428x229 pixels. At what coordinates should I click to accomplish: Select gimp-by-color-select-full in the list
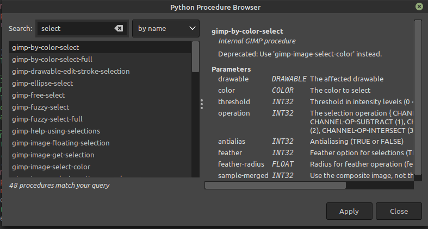(52, 60)
